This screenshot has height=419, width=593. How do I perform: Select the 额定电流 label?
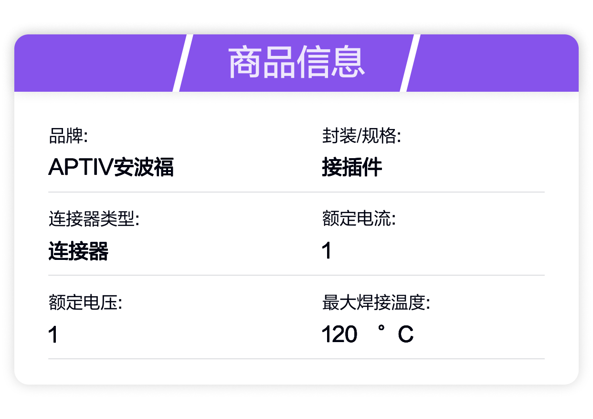tap(359, 219)
